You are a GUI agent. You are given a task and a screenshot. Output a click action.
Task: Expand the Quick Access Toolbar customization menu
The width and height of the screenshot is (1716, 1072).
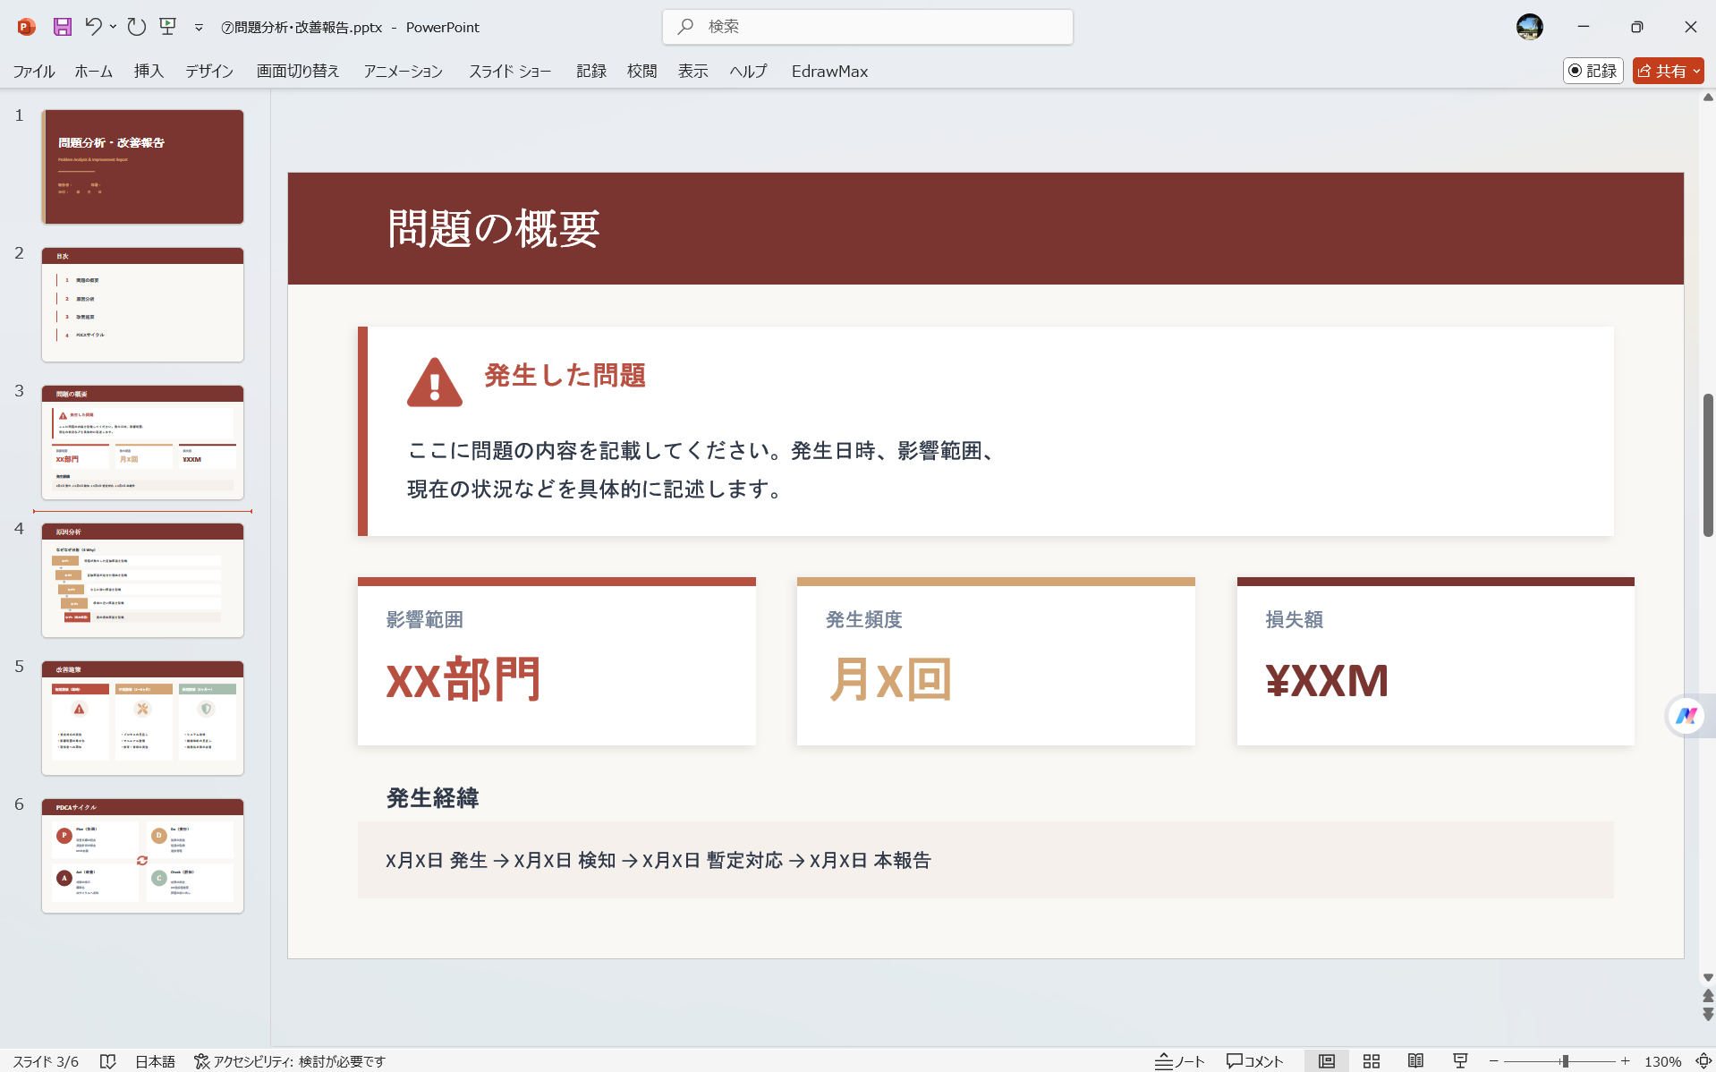(x=199, y=27)
